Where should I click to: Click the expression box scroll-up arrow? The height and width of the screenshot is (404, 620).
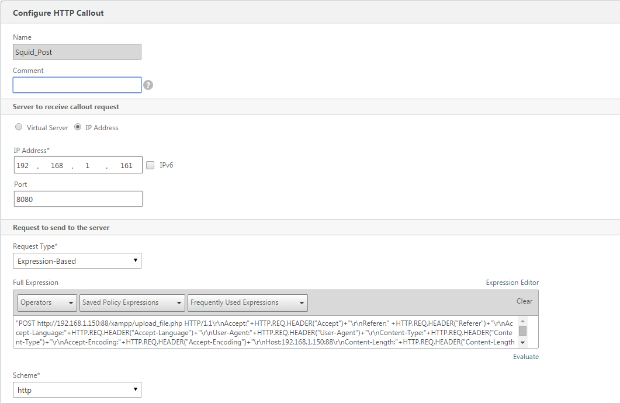(522, 321)
